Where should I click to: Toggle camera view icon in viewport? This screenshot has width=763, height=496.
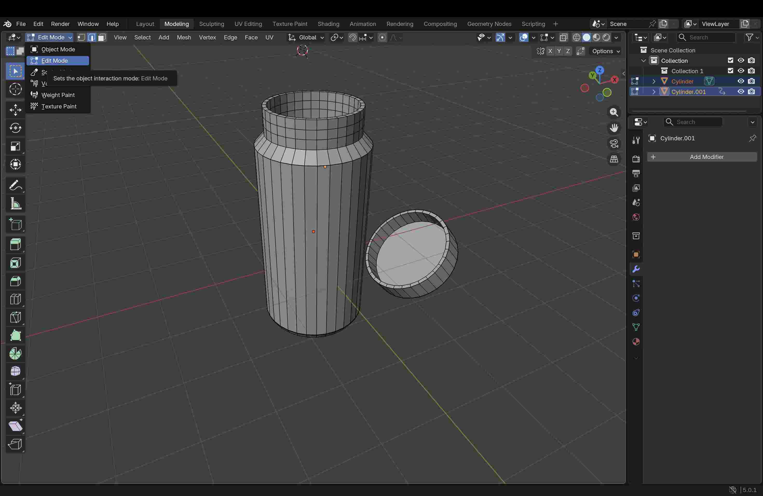tap(614, 143)
